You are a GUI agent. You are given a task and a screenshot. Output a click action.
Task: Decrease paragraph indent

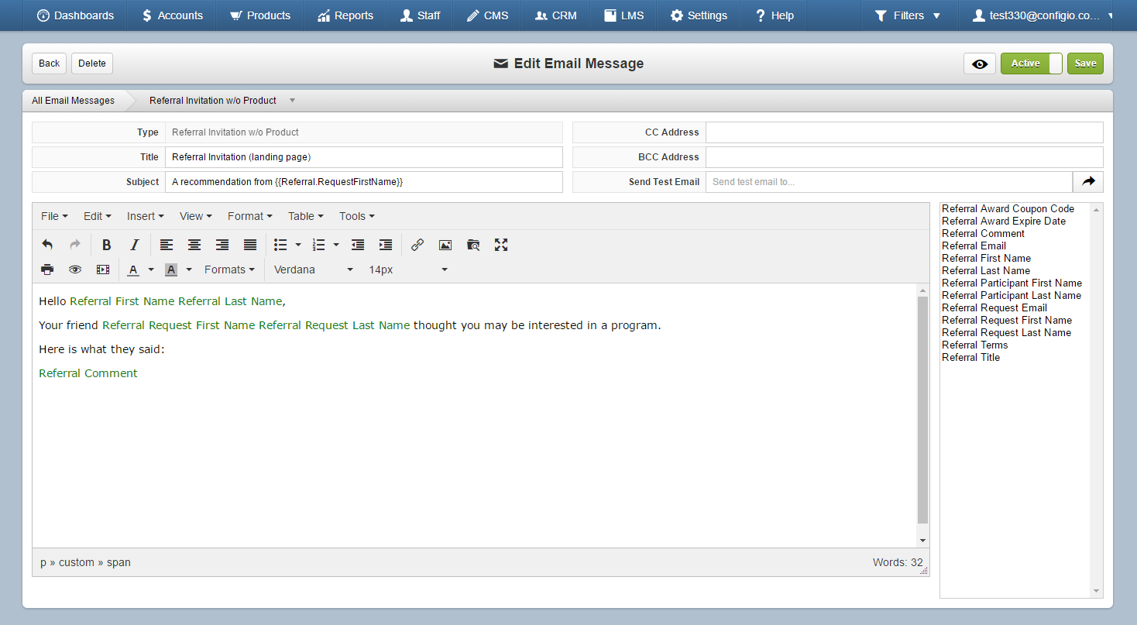tap(358, 245)
